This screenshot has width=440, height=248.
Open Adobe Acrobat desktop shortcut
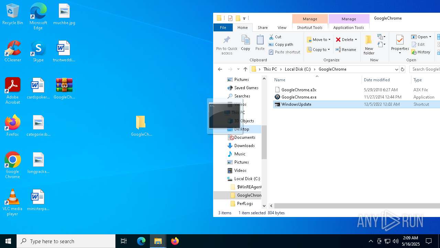13,91
